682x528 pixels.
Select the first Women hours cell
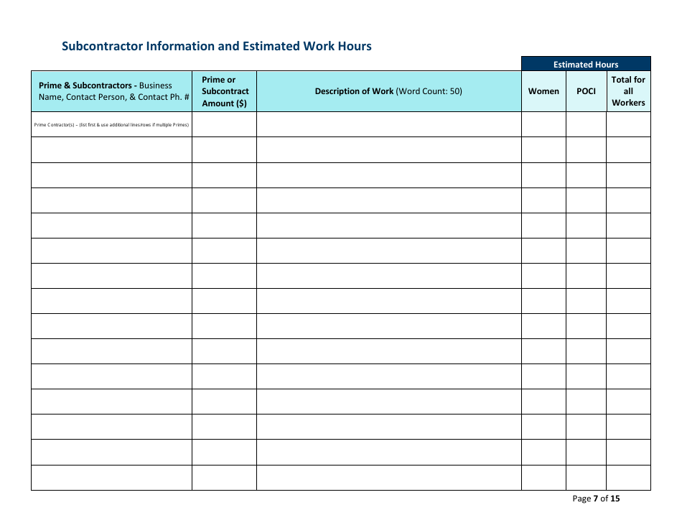(543, 149)
